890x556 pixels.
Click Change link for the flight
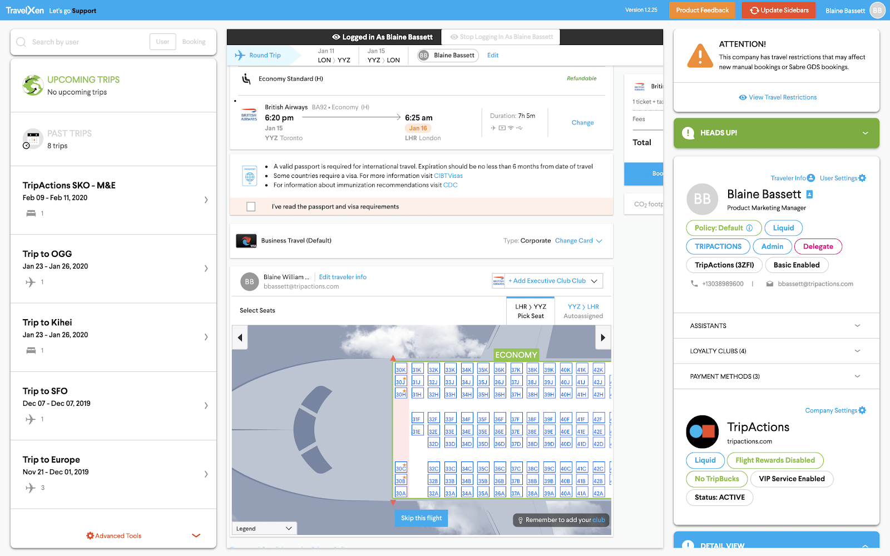point(582,123)
